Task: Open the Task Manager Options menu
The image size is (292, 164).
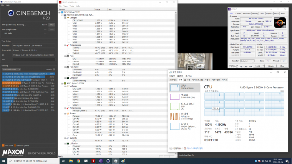Action: pos(180,76)
